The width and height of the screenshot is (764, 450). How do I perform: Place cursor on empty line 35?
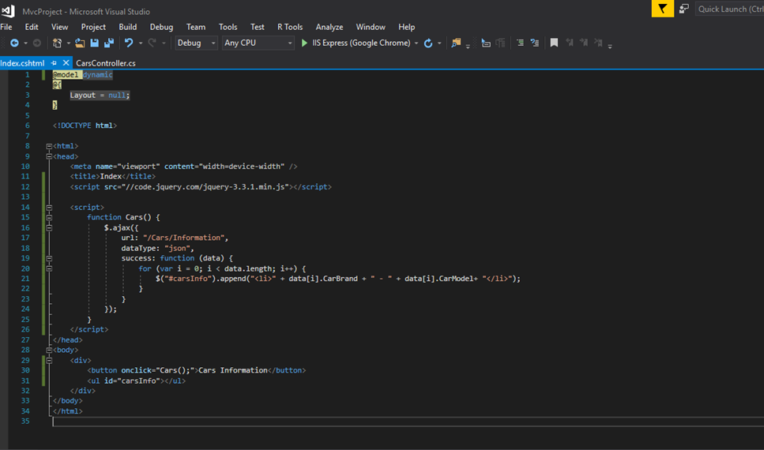pyautogui.click(x=408, y=422)
